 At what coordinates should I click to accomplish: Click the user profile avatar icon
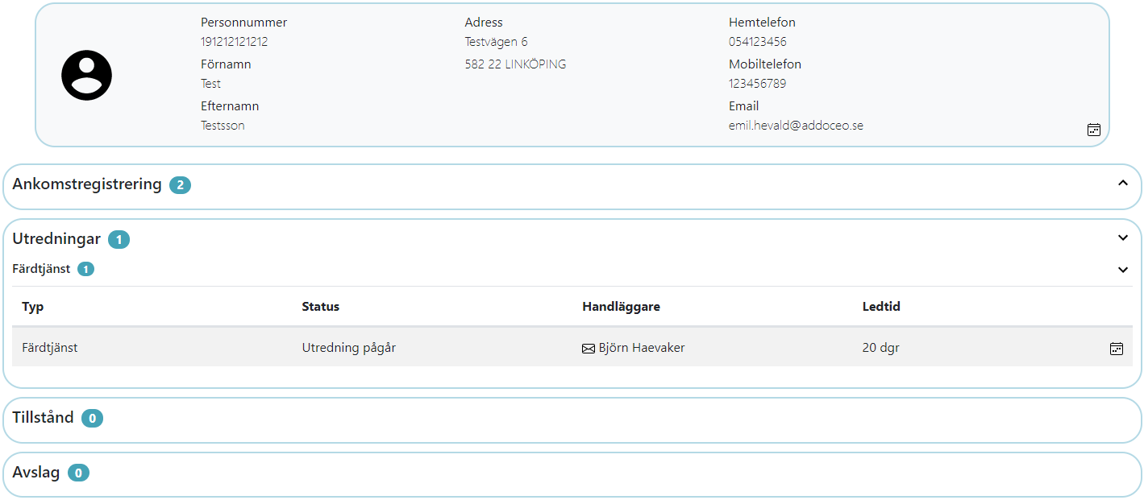(86, 75)
